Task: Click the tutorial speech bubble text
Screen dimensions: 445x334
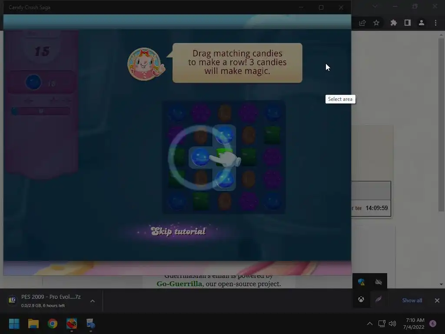Action: (237, 62)
